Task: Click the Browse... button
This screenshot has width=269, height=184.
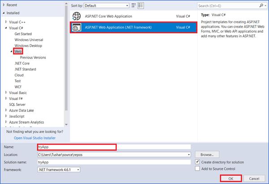Action: (207, 155)
